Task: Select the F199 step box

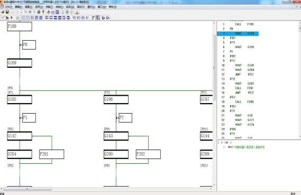Action: (x=20, y=26)
